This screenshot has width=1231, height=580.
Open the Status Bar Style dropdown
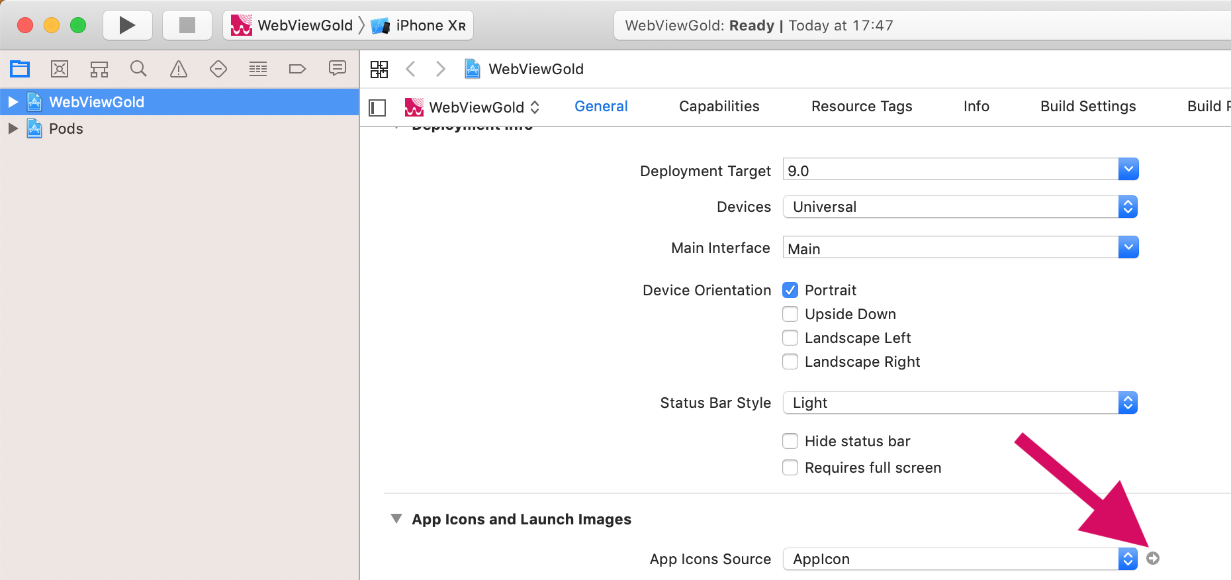click(960, 403)
